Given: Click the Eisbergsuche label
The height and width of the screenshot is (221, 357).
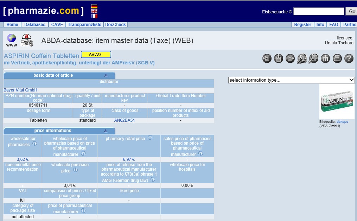Looking at the screenshot, I should click(x=277, y=12).
